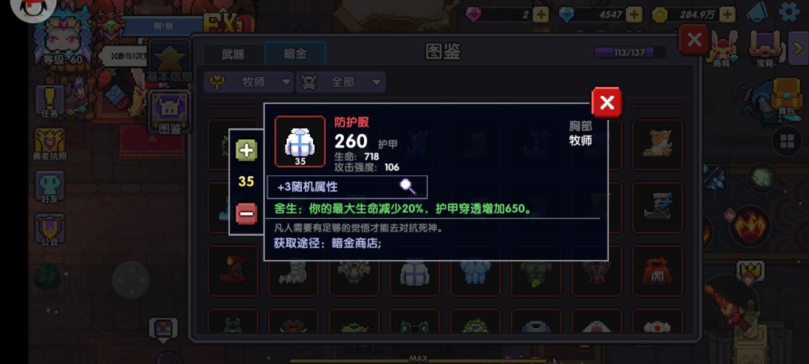Select the 暗金 tab
Screen dimensions: 809x364
295,54
